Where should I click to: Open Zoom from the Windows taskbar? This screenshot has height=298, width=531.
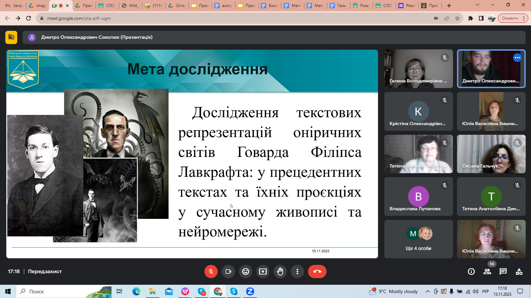tap(250, 291)
